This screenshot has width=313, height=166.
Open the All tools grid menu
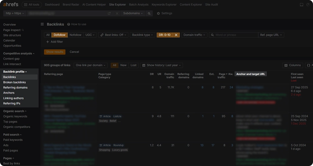point(32,5)
